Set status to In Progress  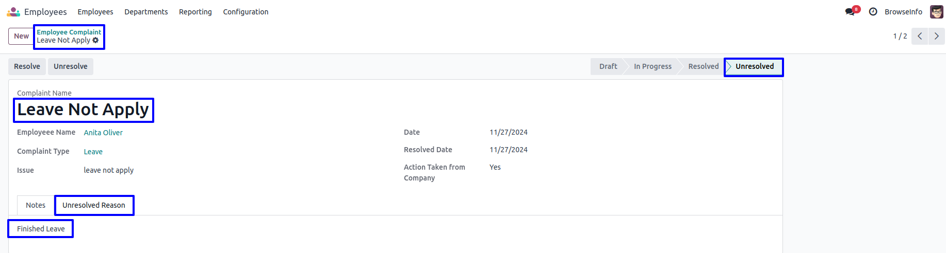tap(653, 66)
